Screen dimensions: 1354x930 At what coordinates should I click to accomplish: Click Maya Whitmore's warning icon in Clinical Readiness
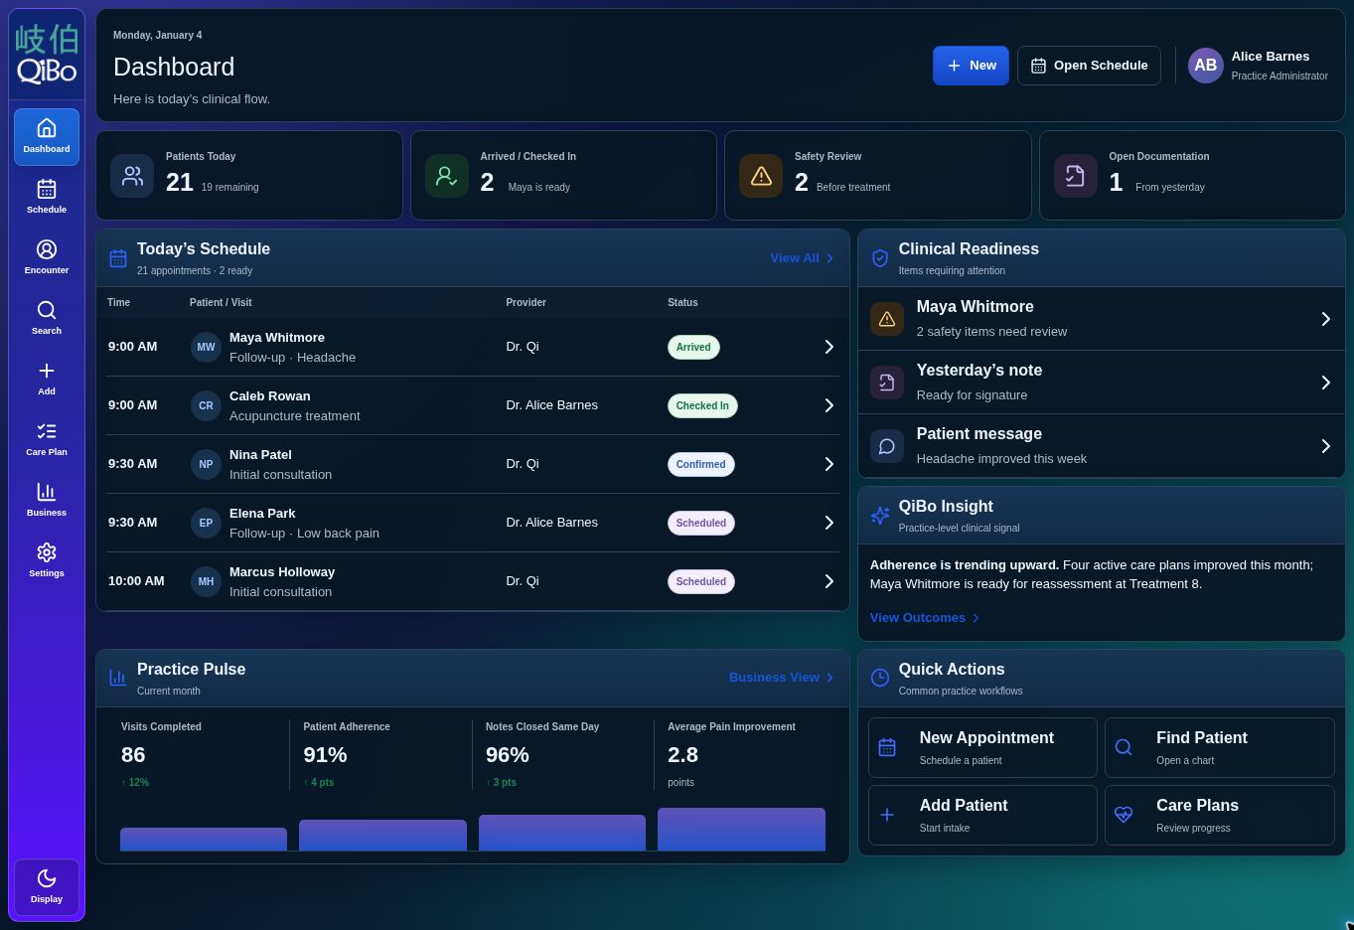[x=887, y=319]
